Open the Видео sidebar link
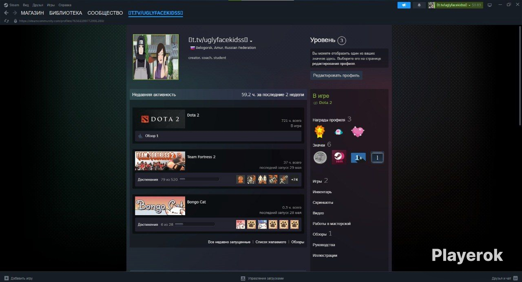 point(318,213)
